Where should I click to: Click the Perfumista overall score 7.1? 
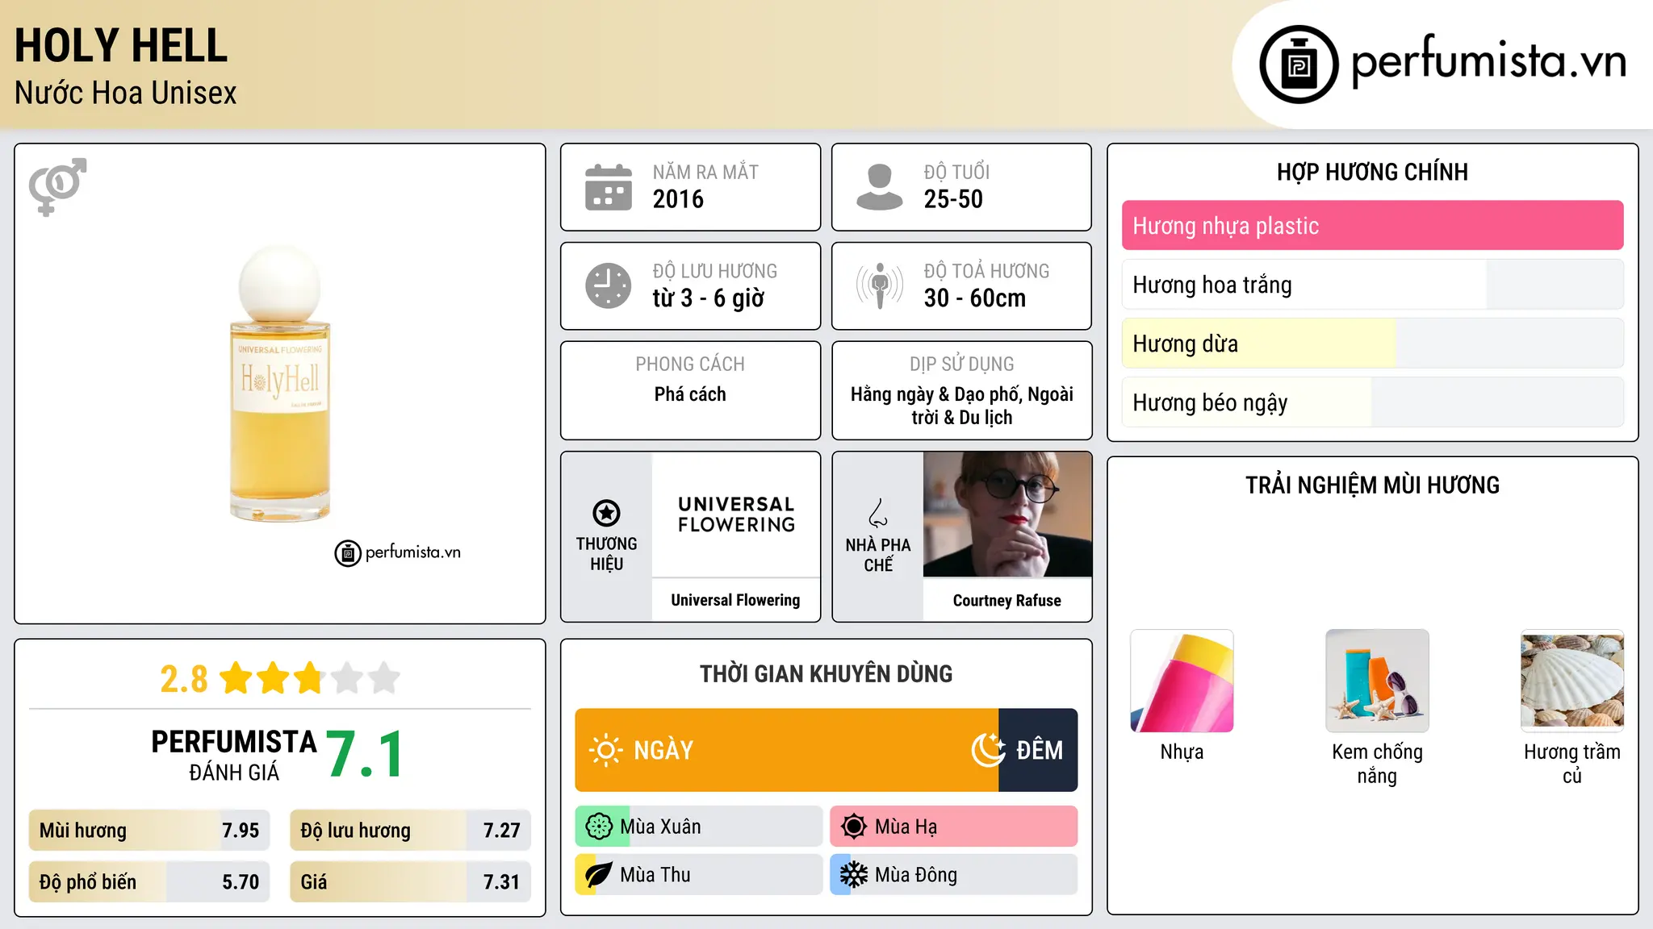[365, 755]
